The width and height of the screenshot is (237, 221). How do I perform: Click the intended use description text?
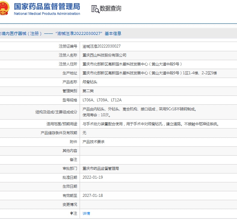[x=151, y=124]
